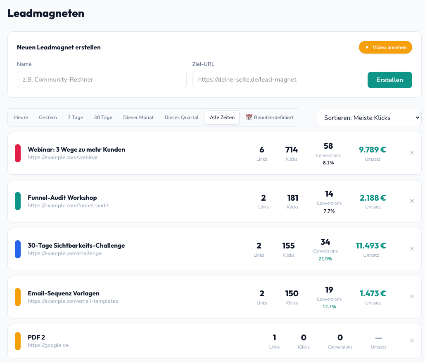
Task: Show stats for 7 Tage
Action: (75, 117)
